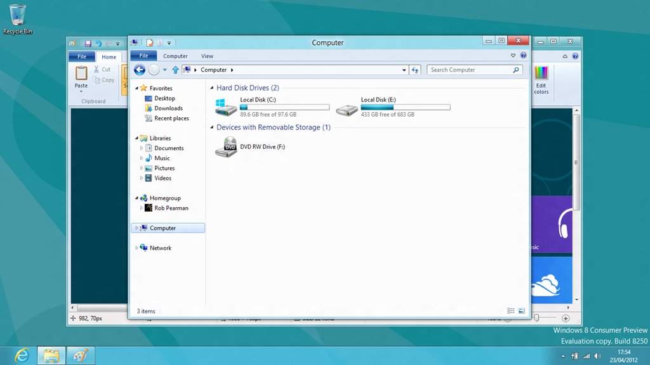Go up one folder level with Up arrow
650x365 pixels.
coord(176,70)
